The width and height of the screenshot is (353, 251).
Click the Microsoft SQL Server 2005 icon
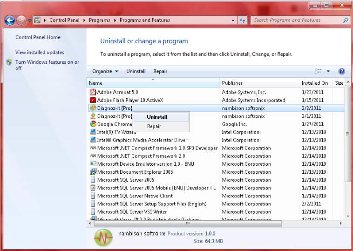[x=93, y=180]
